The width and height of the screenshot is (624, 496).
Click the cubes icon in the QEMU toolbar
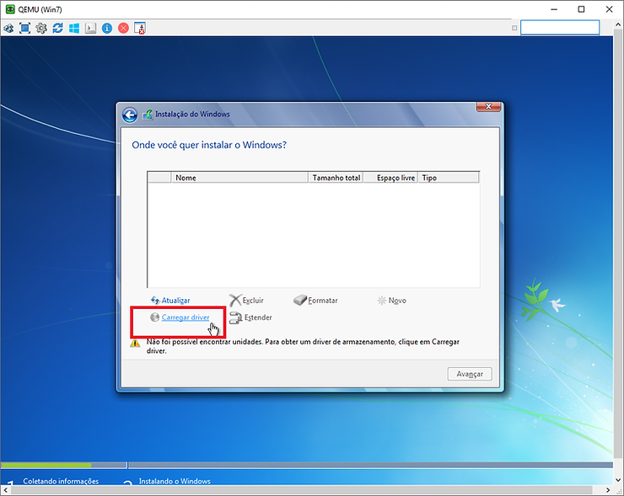[8, 29]
